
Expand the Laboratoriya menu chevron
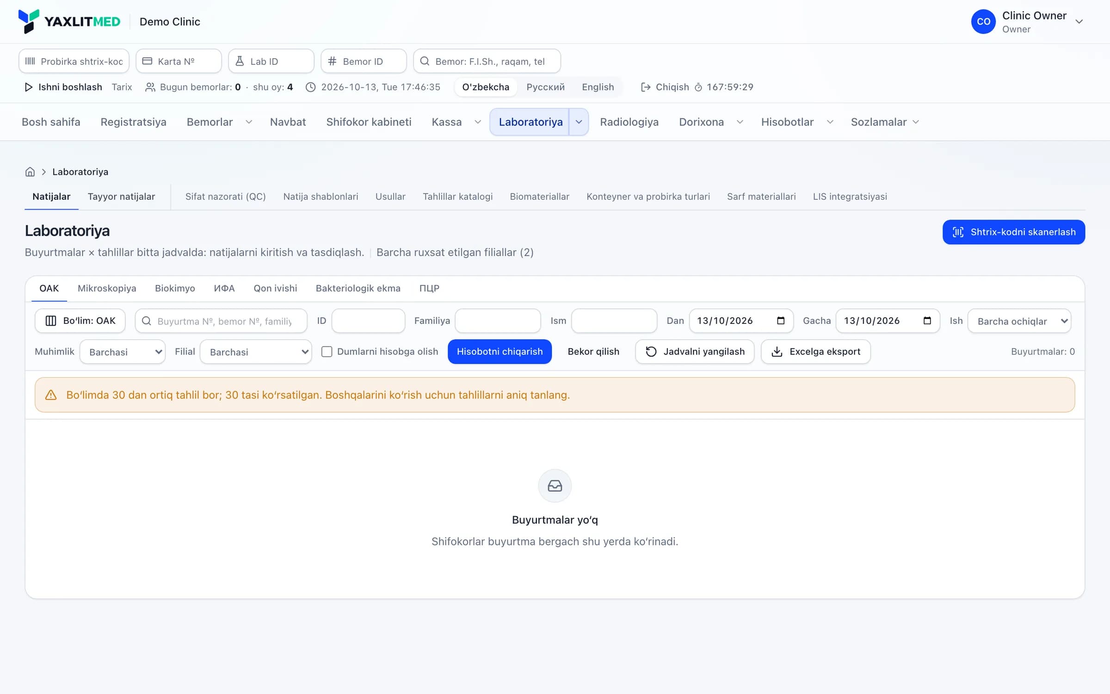pyautogui.click(x=579, y=122)
